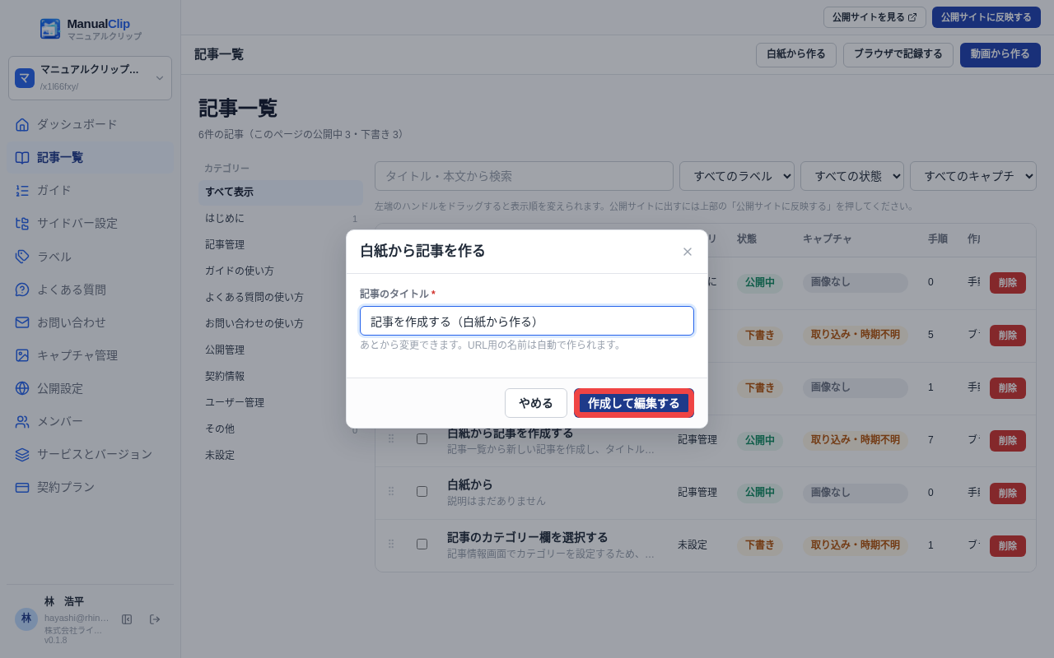
Task: Select はじめに category
Action: coord(281,219)
